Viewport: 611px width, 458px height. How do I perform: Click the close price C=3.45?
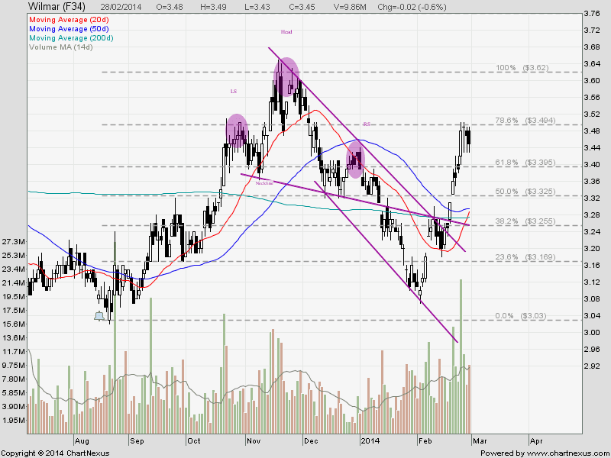click(x=302, y=7)
